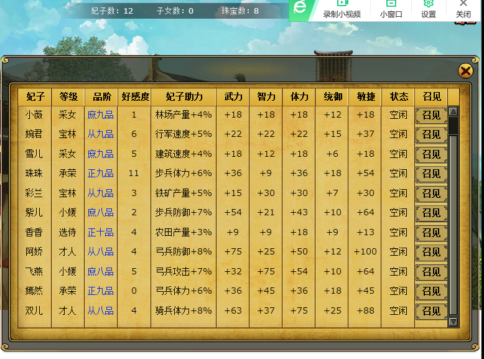Image resolution: width=484 pixels, height=359 pixels.
Task: Close the concubine list panel
Action: 465,71
